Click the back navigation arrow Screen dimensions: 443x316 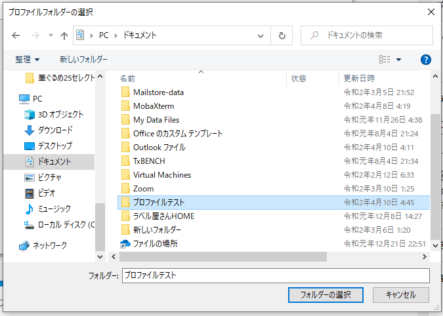[x=16, y=35]
